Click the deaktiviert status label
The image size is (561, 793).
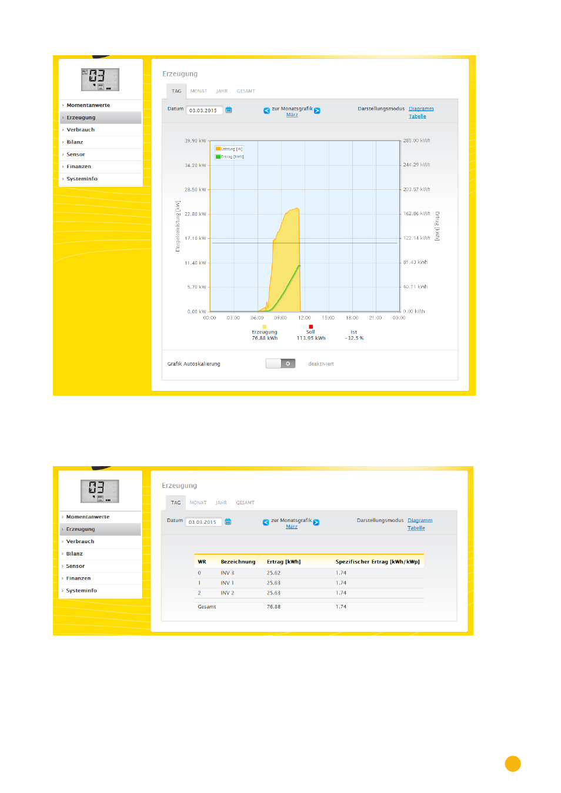321,364
